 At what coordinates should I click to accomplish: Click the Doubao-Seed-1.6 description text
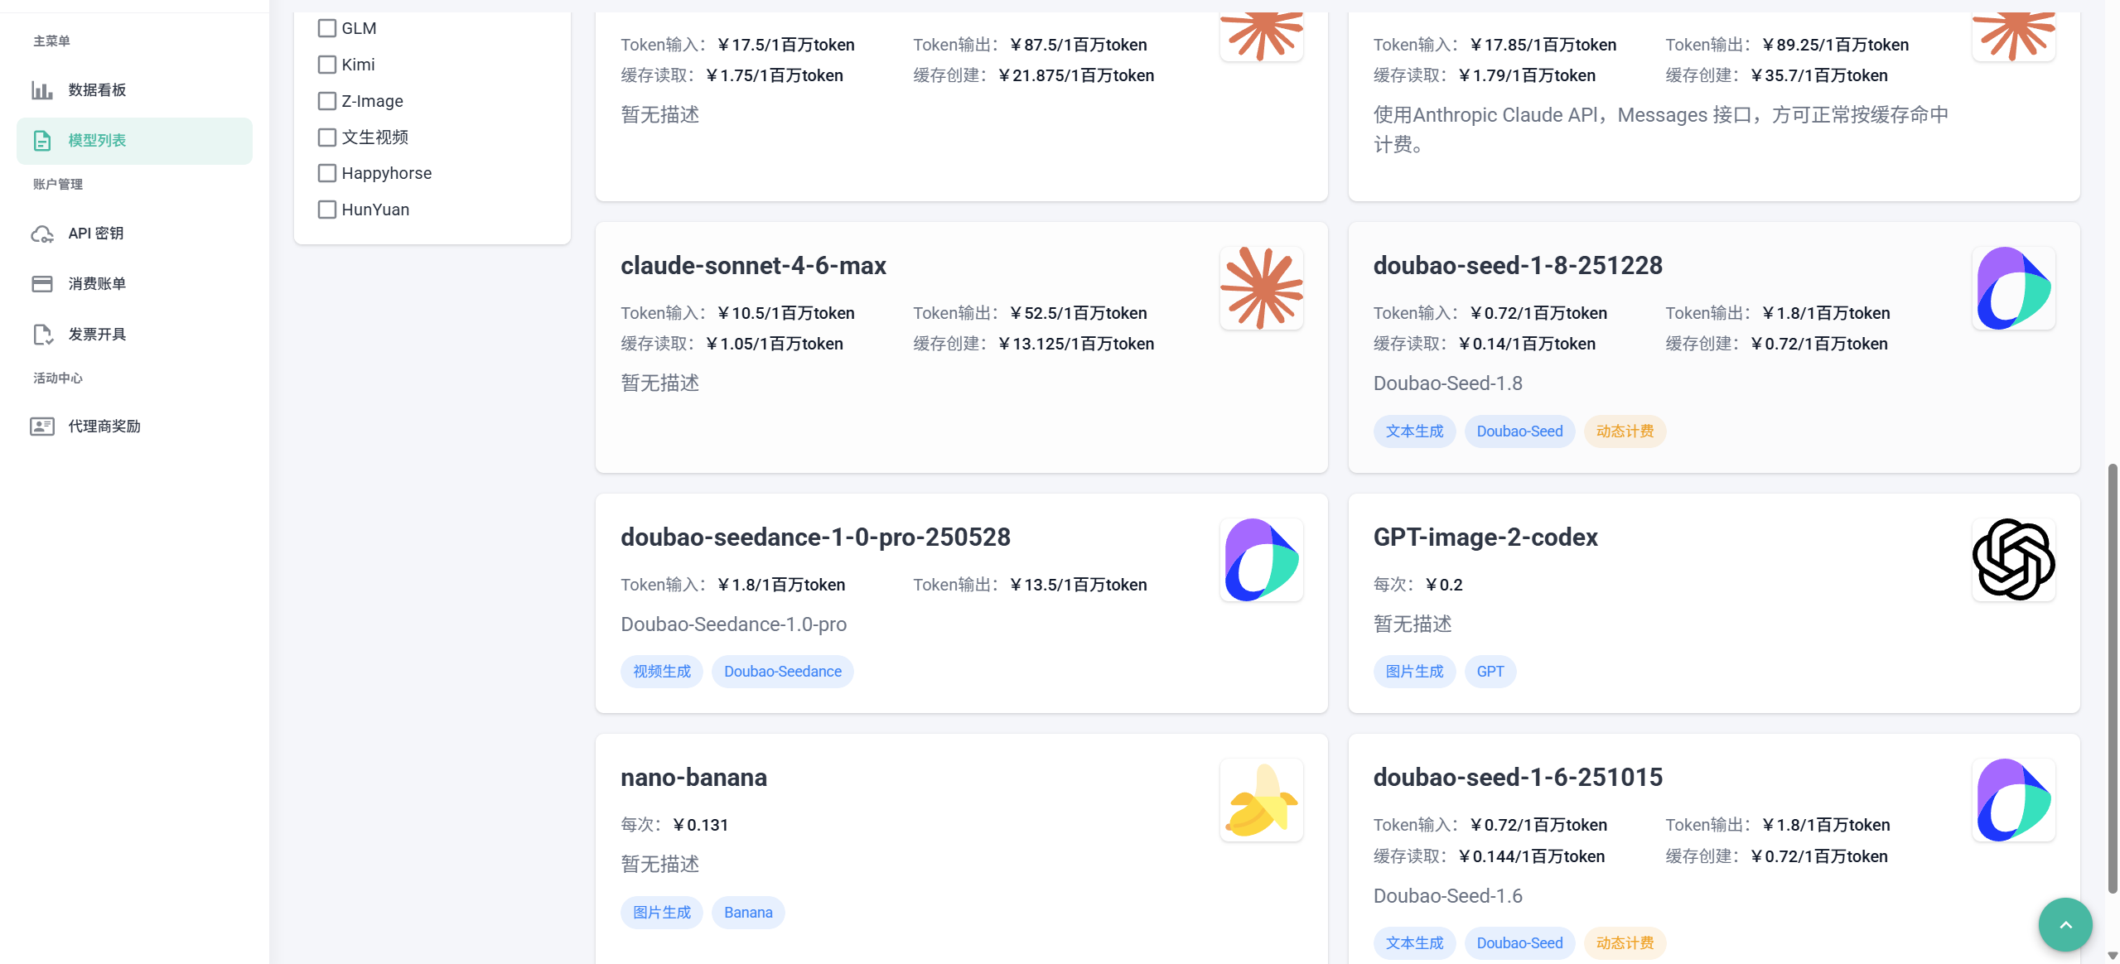click(x=1447, y=896)
